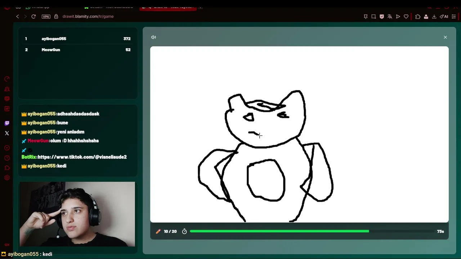Close the drawing game panel
The width and height of the screenshot is (461, 259).
tap(445, 37)
